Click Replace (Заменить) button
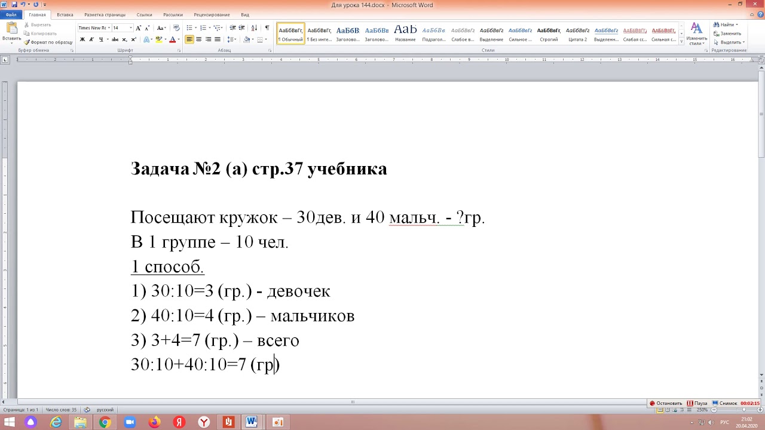The width and height of the screenshot is (765, 430). click(727, 33)
